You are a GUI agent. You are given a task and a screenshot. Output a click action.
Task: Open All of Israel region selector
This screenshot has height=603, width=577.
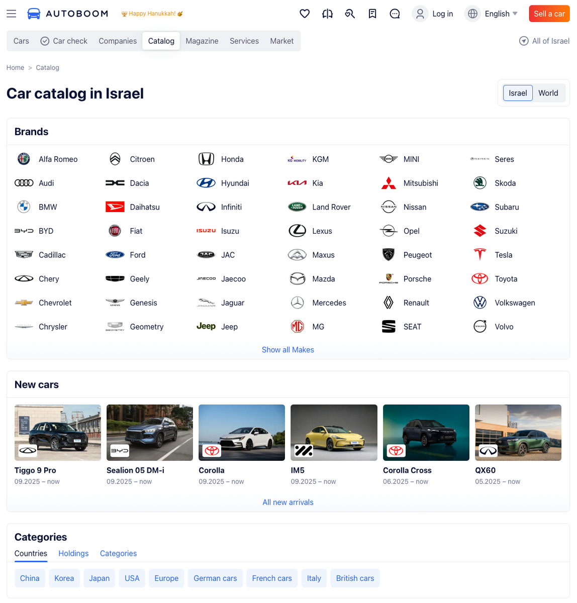coord(544,41)
